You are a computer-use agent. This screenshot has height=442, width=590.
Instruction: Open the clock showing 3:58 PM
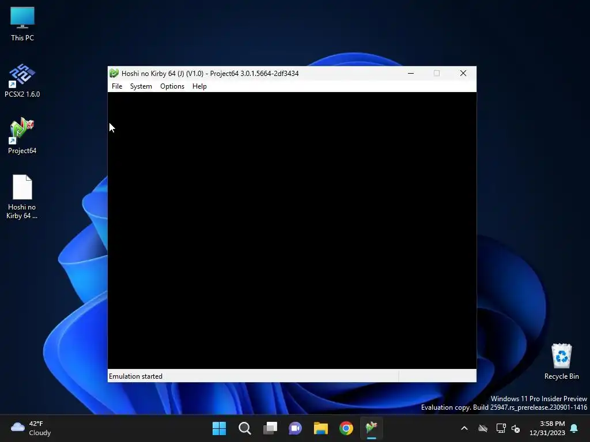tap(547, 428)
